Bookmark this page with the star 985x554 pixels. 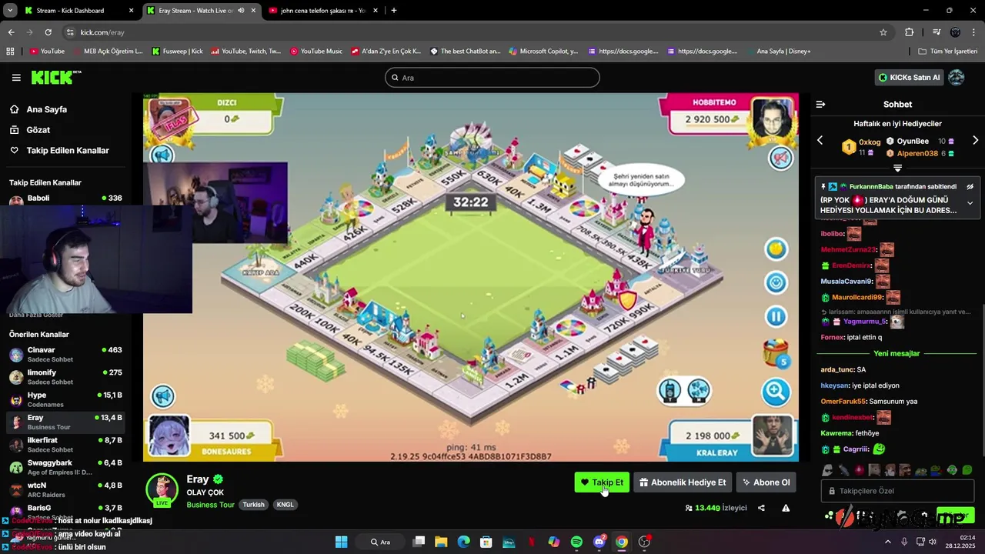point(883,32)
